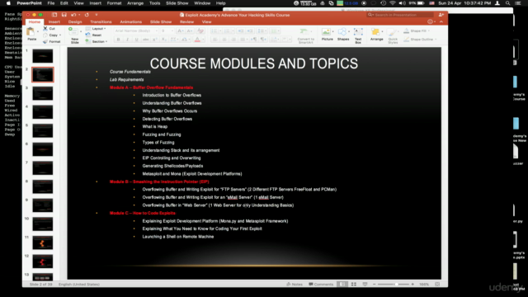
Task: Increase font size with A up icon
Action: [x=180, y=31]
